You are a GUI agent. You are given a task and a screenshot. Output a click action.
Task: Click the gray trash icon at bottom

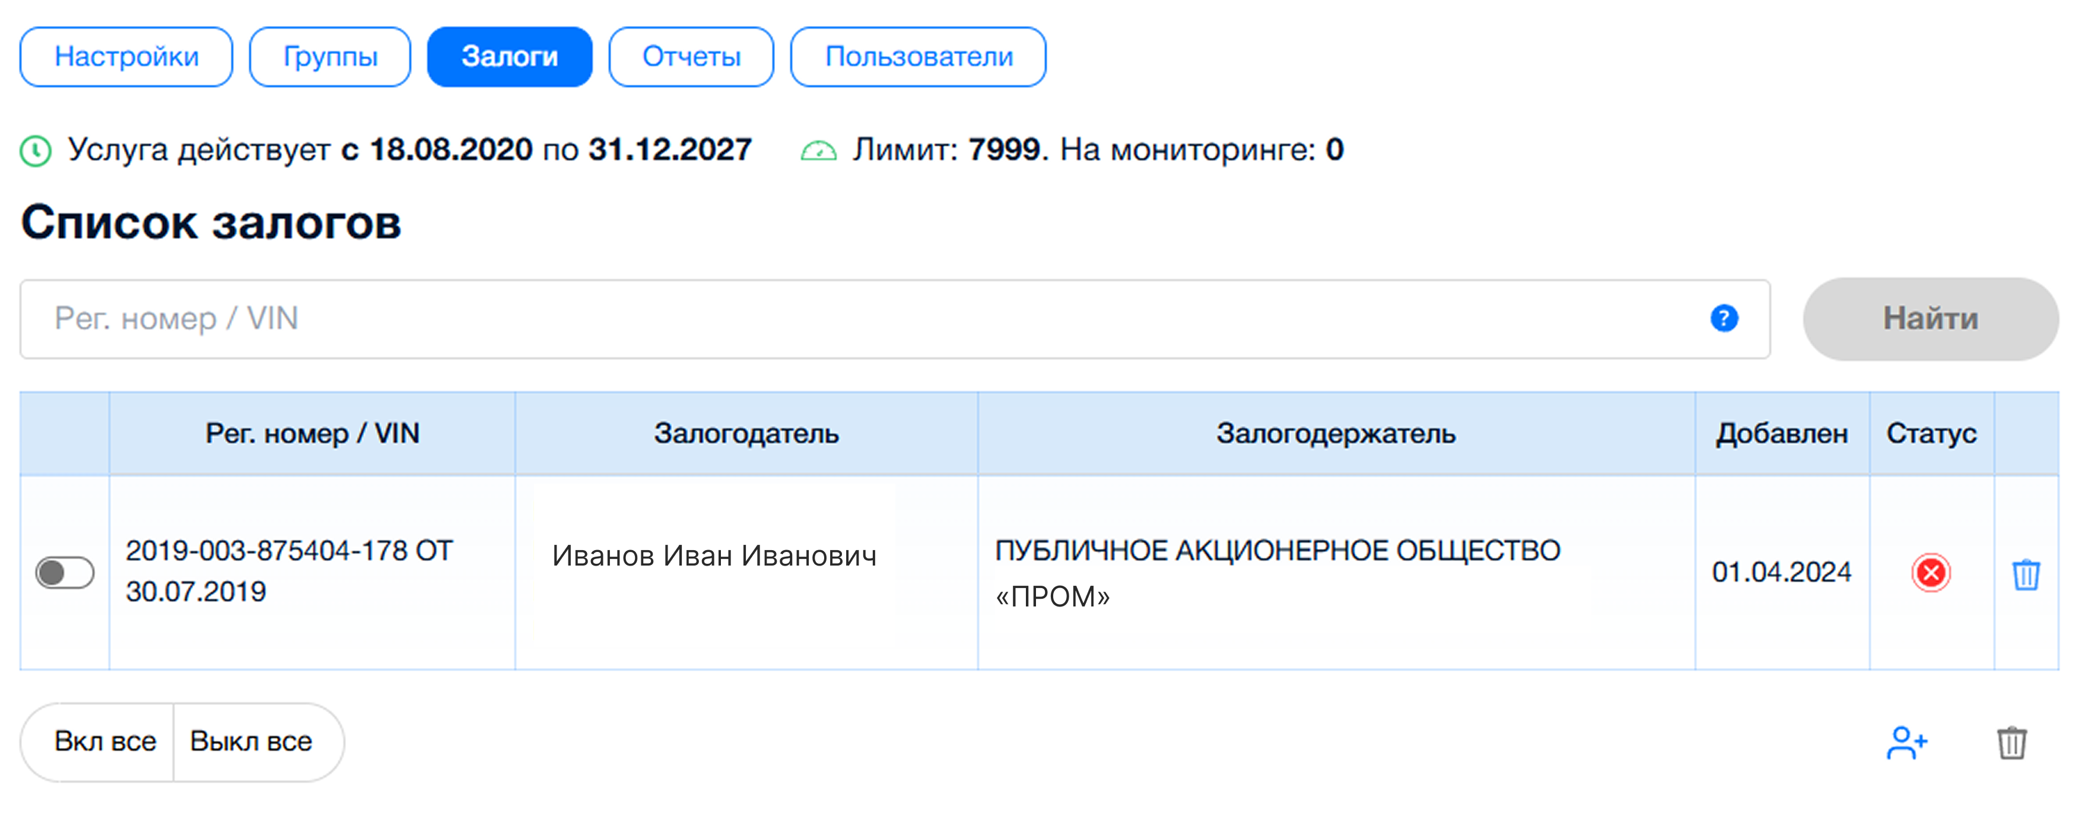[2011, 743]
